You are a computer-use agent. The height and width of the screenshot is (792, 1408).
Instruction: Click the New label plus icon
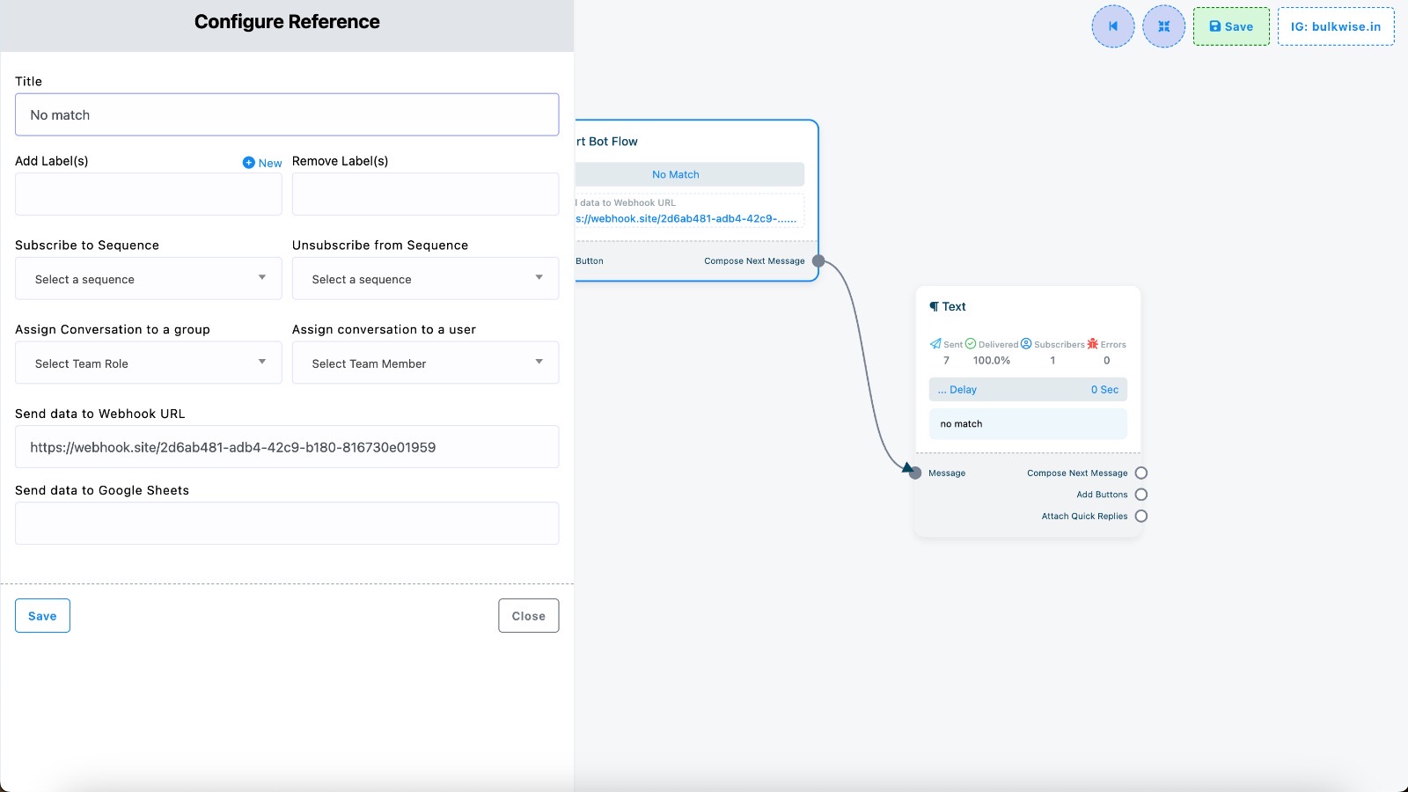(249, 163)
